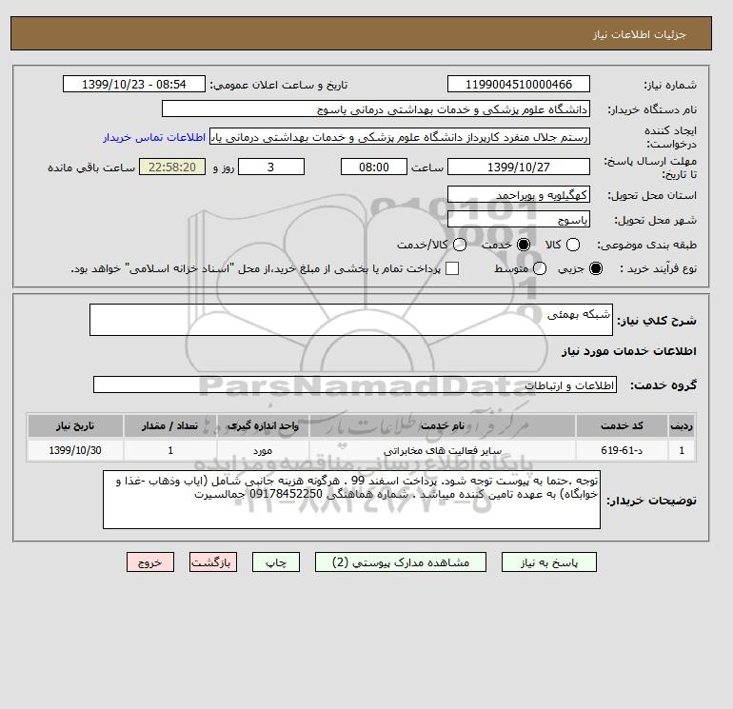Select the کالا/خدمت radio button

click(460, 245)
